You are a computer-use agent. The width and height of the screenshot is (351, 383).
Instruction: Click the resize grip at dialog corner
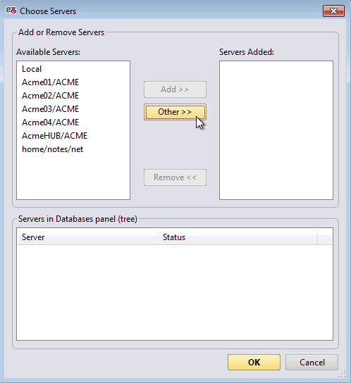pos(343,375)
